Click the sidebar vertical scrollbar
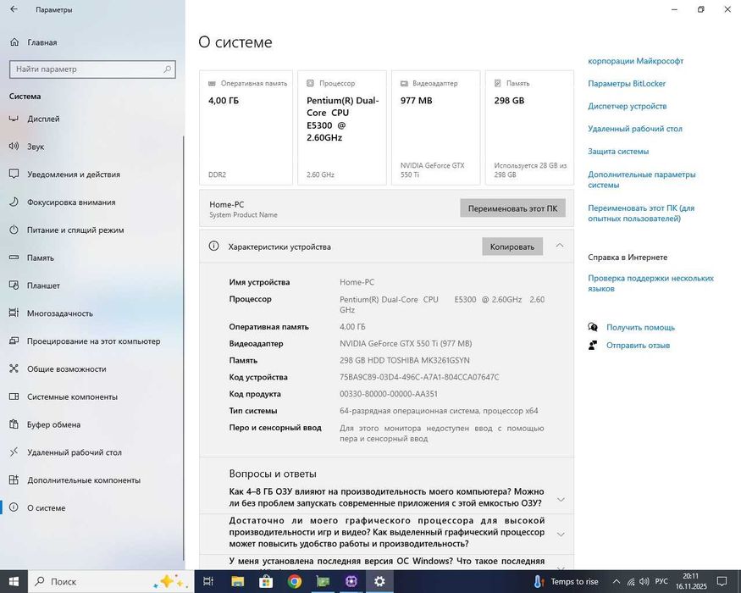Screen dimensions: 741x593 [x=184, y=347]
